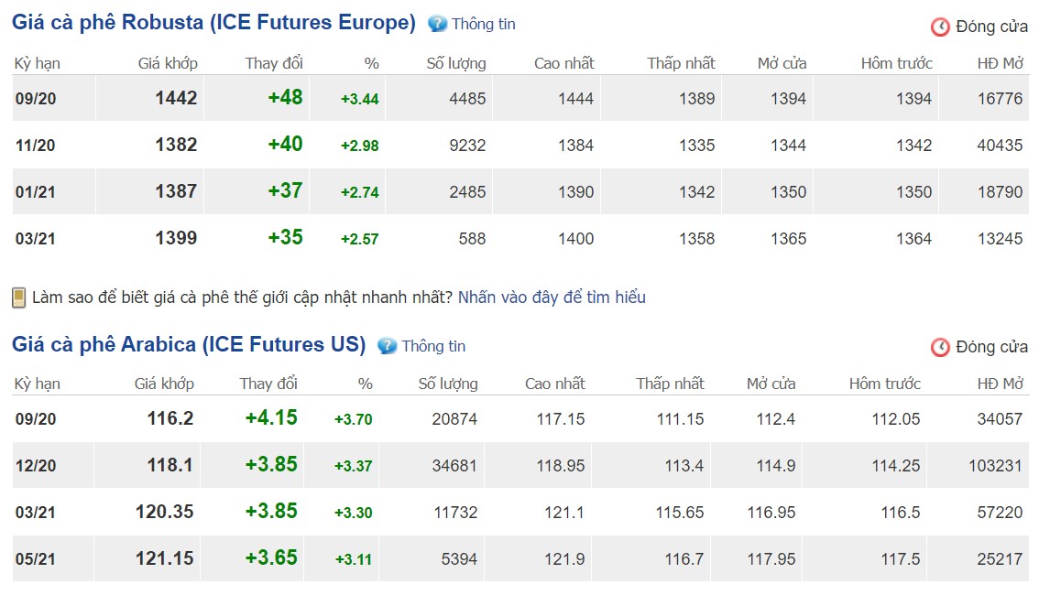1039x595 pixels.
Task: Click the Robusta "Thay đổi" column header
Action: (x=274, y=63)
